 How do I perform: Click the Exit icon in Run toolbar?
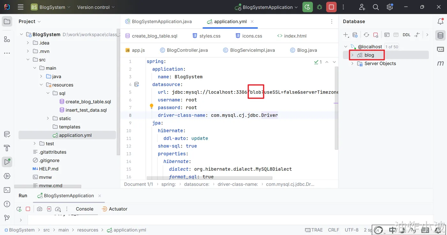point(49,209)
